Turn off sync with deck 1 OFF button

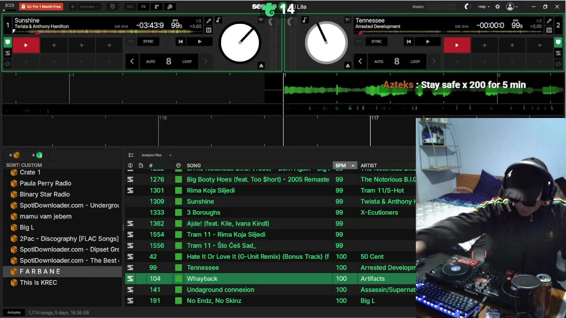[x=130, y=42]
